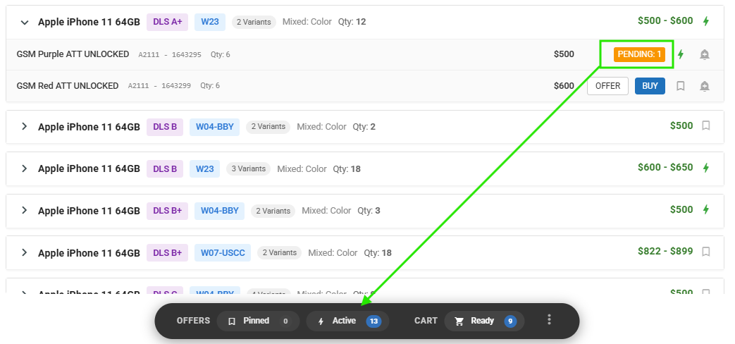Image resolution: width=735 pixels, height=344 pixels.
Task: Pin the $822 - $899 W07-USCC listing
Action: tap(706, 252)
